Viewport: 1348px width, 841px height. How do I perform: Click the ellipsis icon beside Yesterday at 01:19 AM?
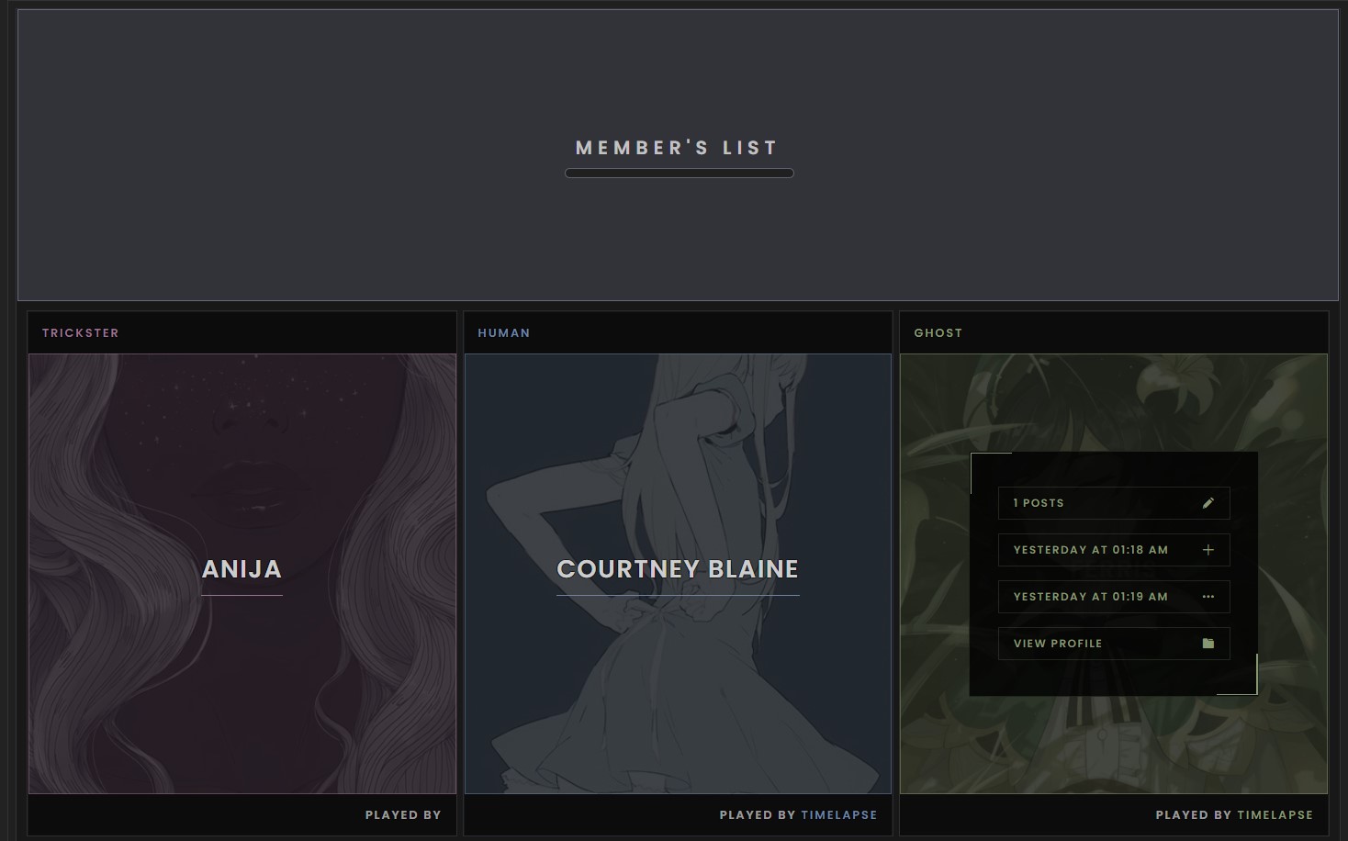click(1208, 597)
